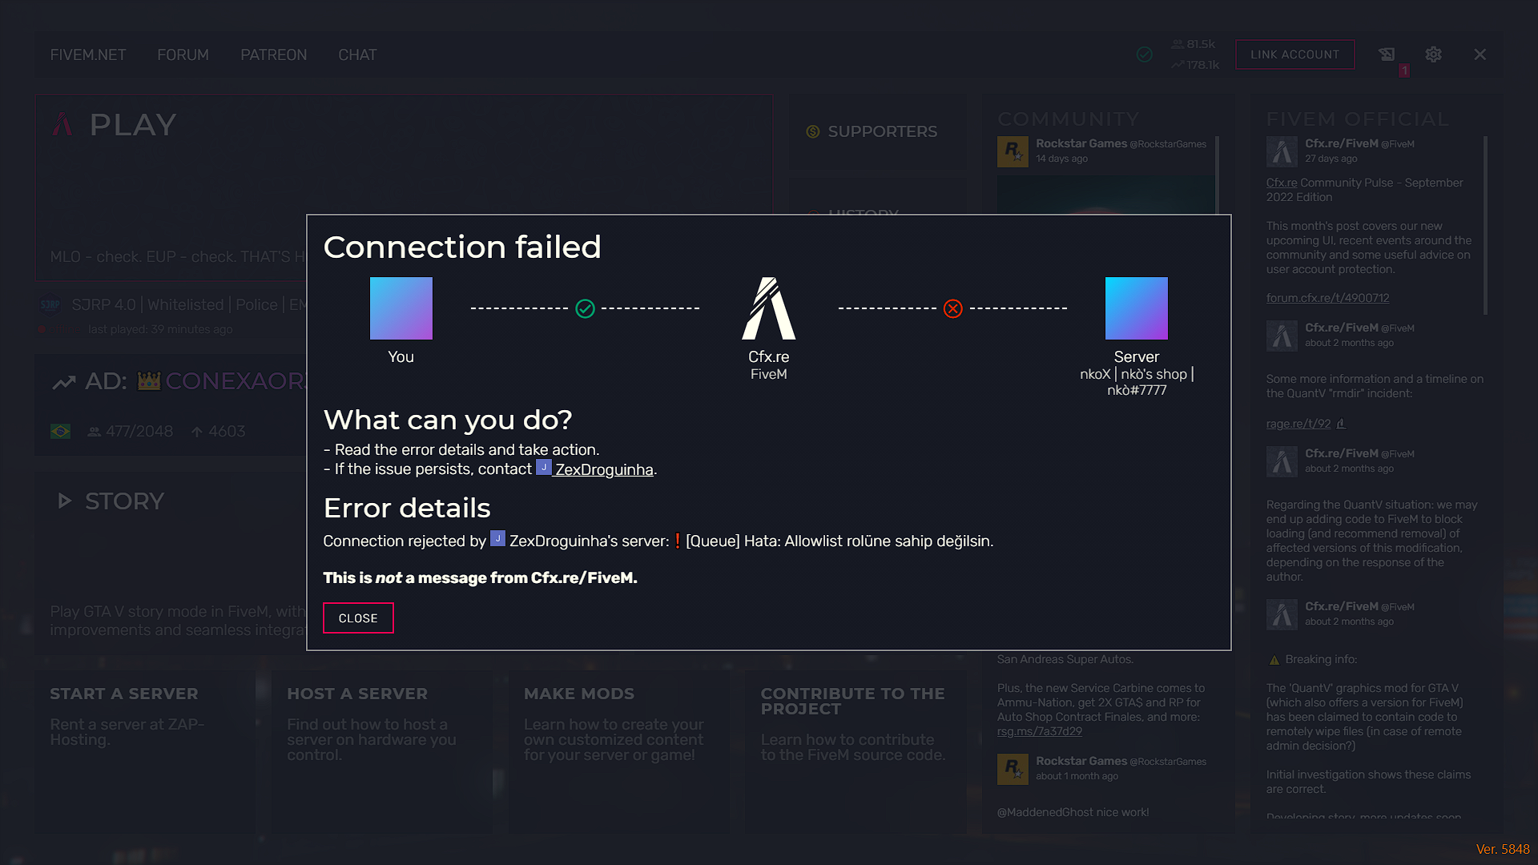Viewport: 1538px width, 865px height.
Task: Click the STORY play triangle icon
Action: point(64,501)
